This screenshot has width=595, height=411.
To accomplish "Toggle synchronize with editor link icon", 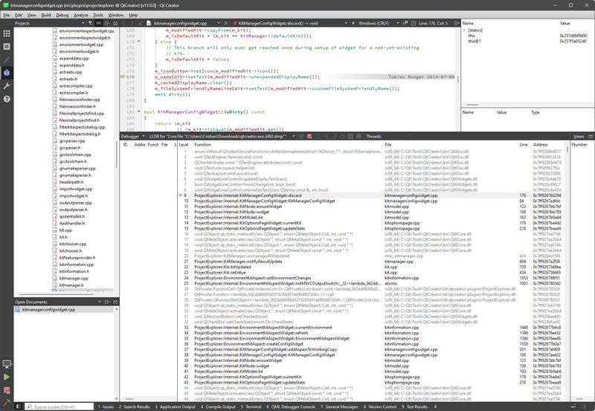I will pyautogui.click(x=99, y=23).
